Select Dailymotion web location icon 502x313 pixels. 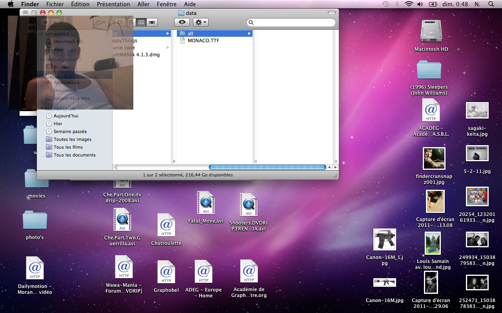tap(35, 268)
